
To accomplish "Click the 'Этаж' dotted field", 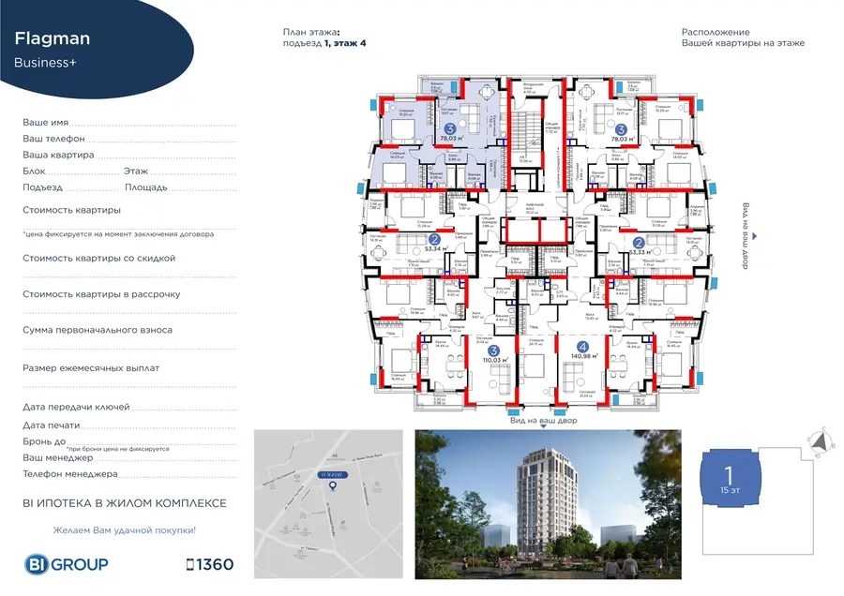I will click(x=193, y=171).
